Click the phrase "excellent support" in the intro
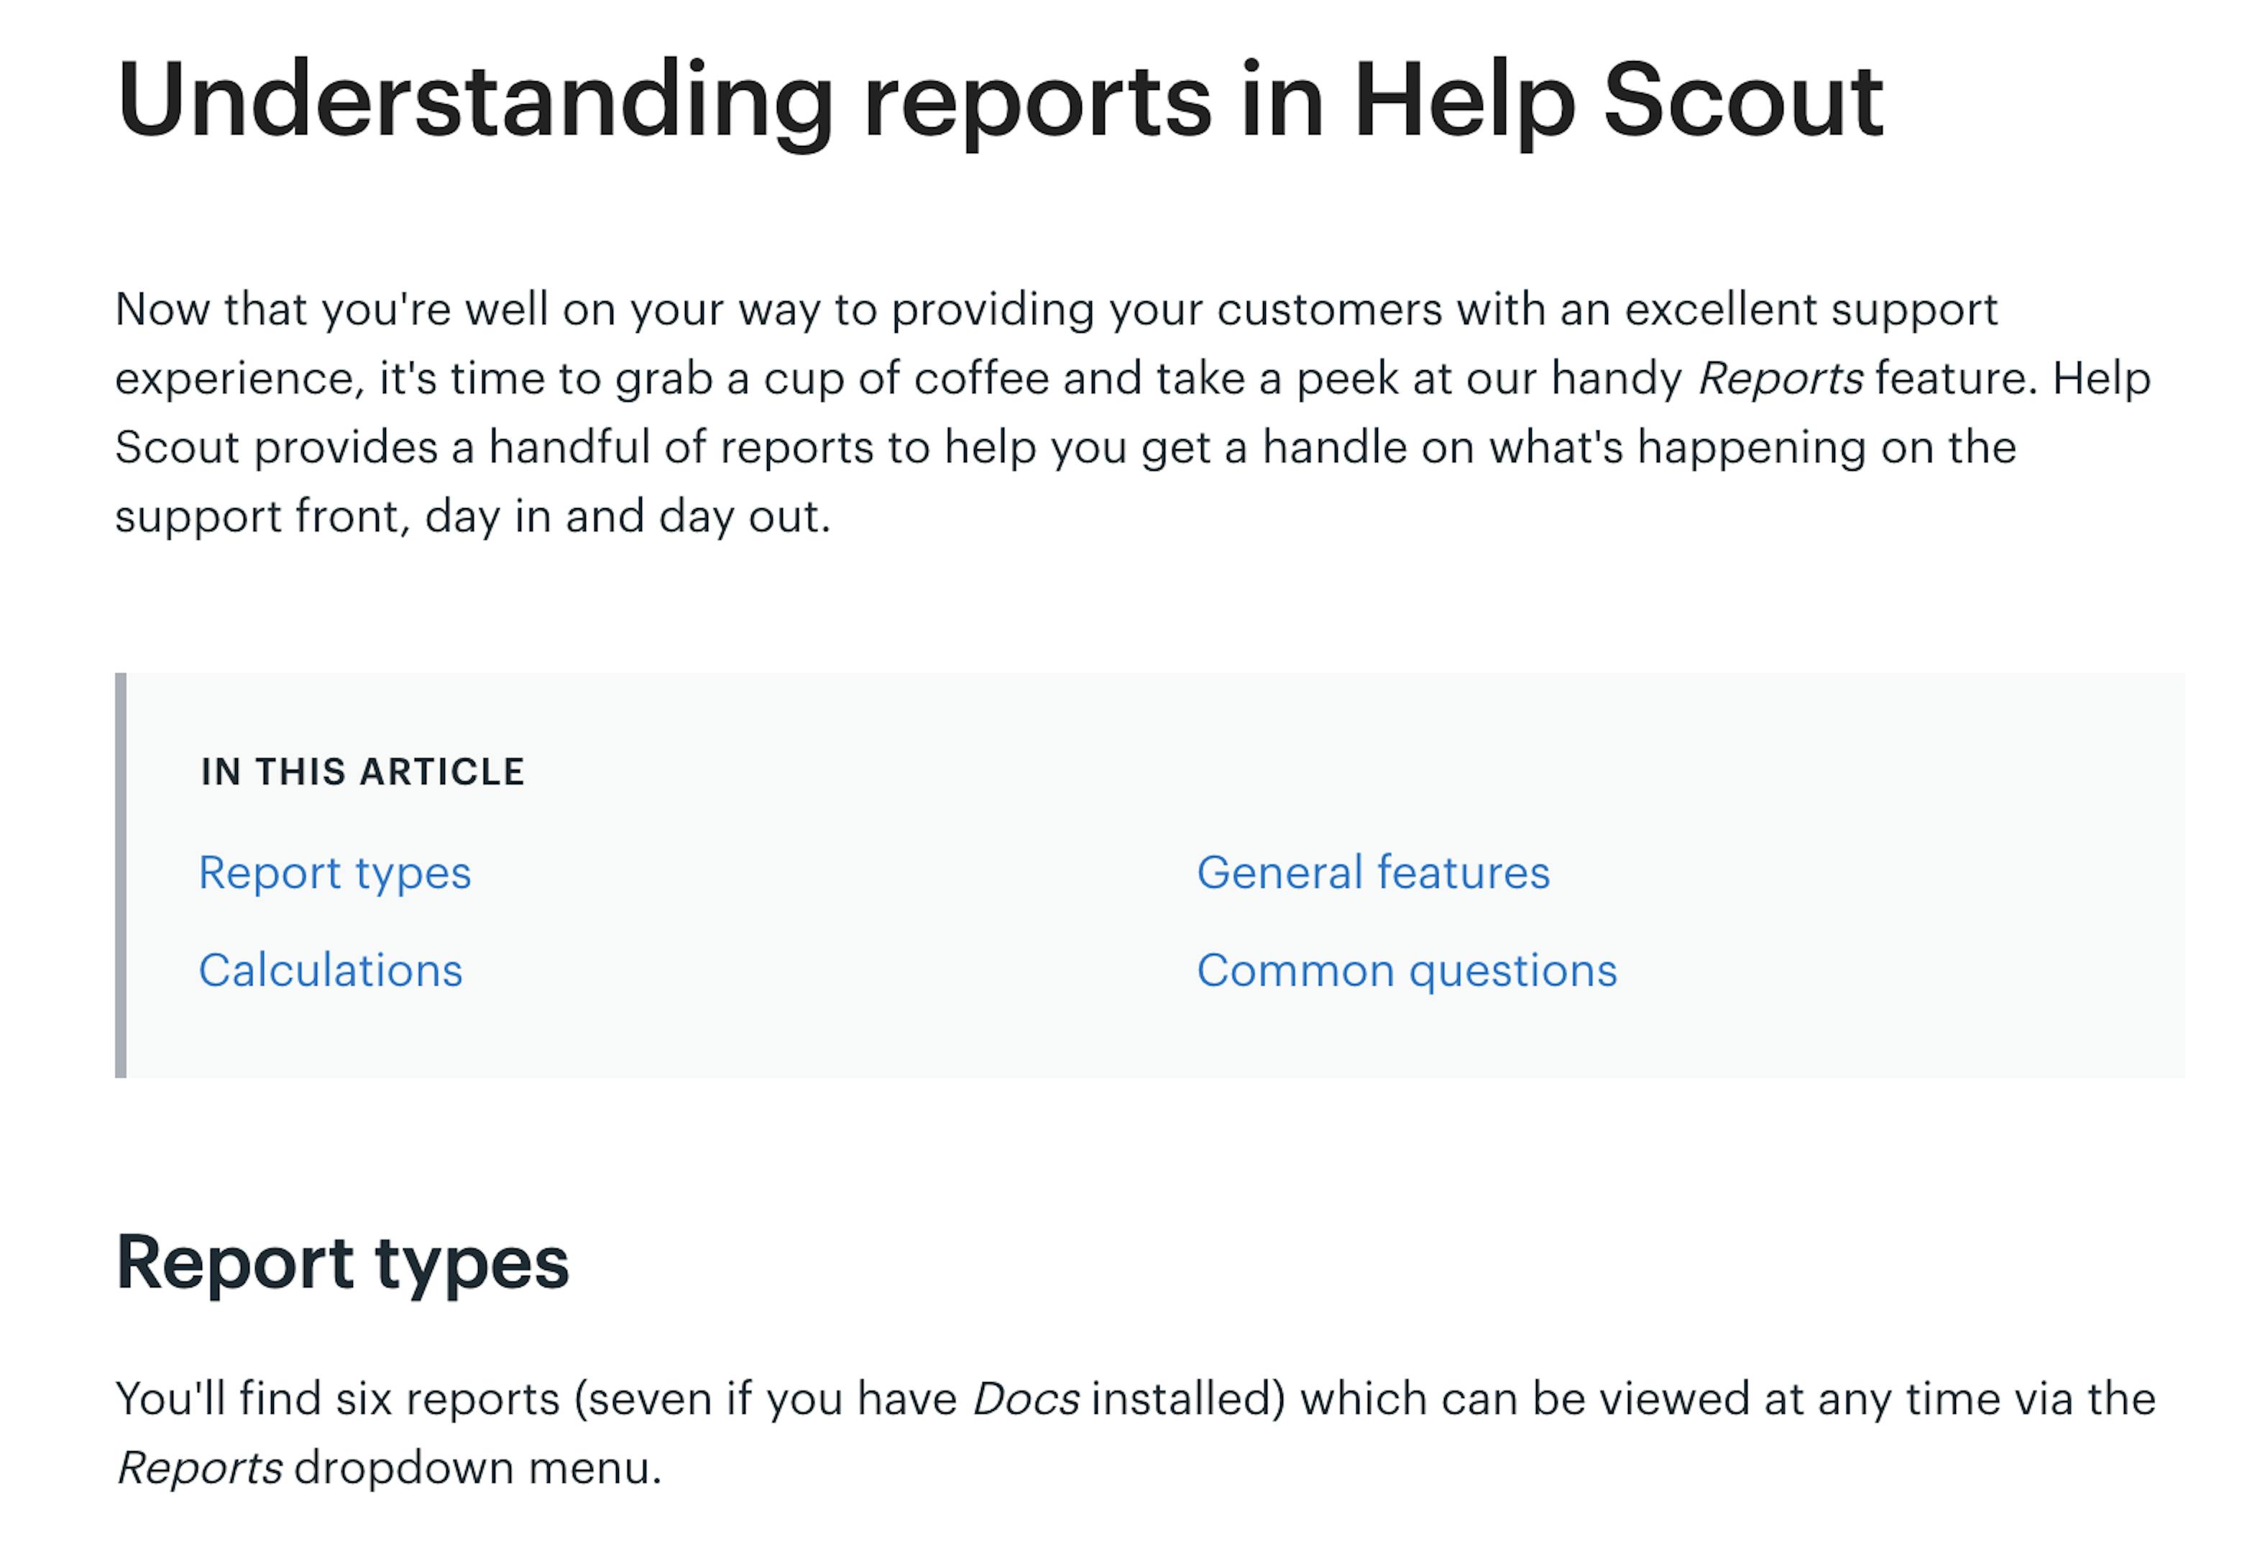The width and height of the screenshot is (2247, 1541). [1810, 310]
